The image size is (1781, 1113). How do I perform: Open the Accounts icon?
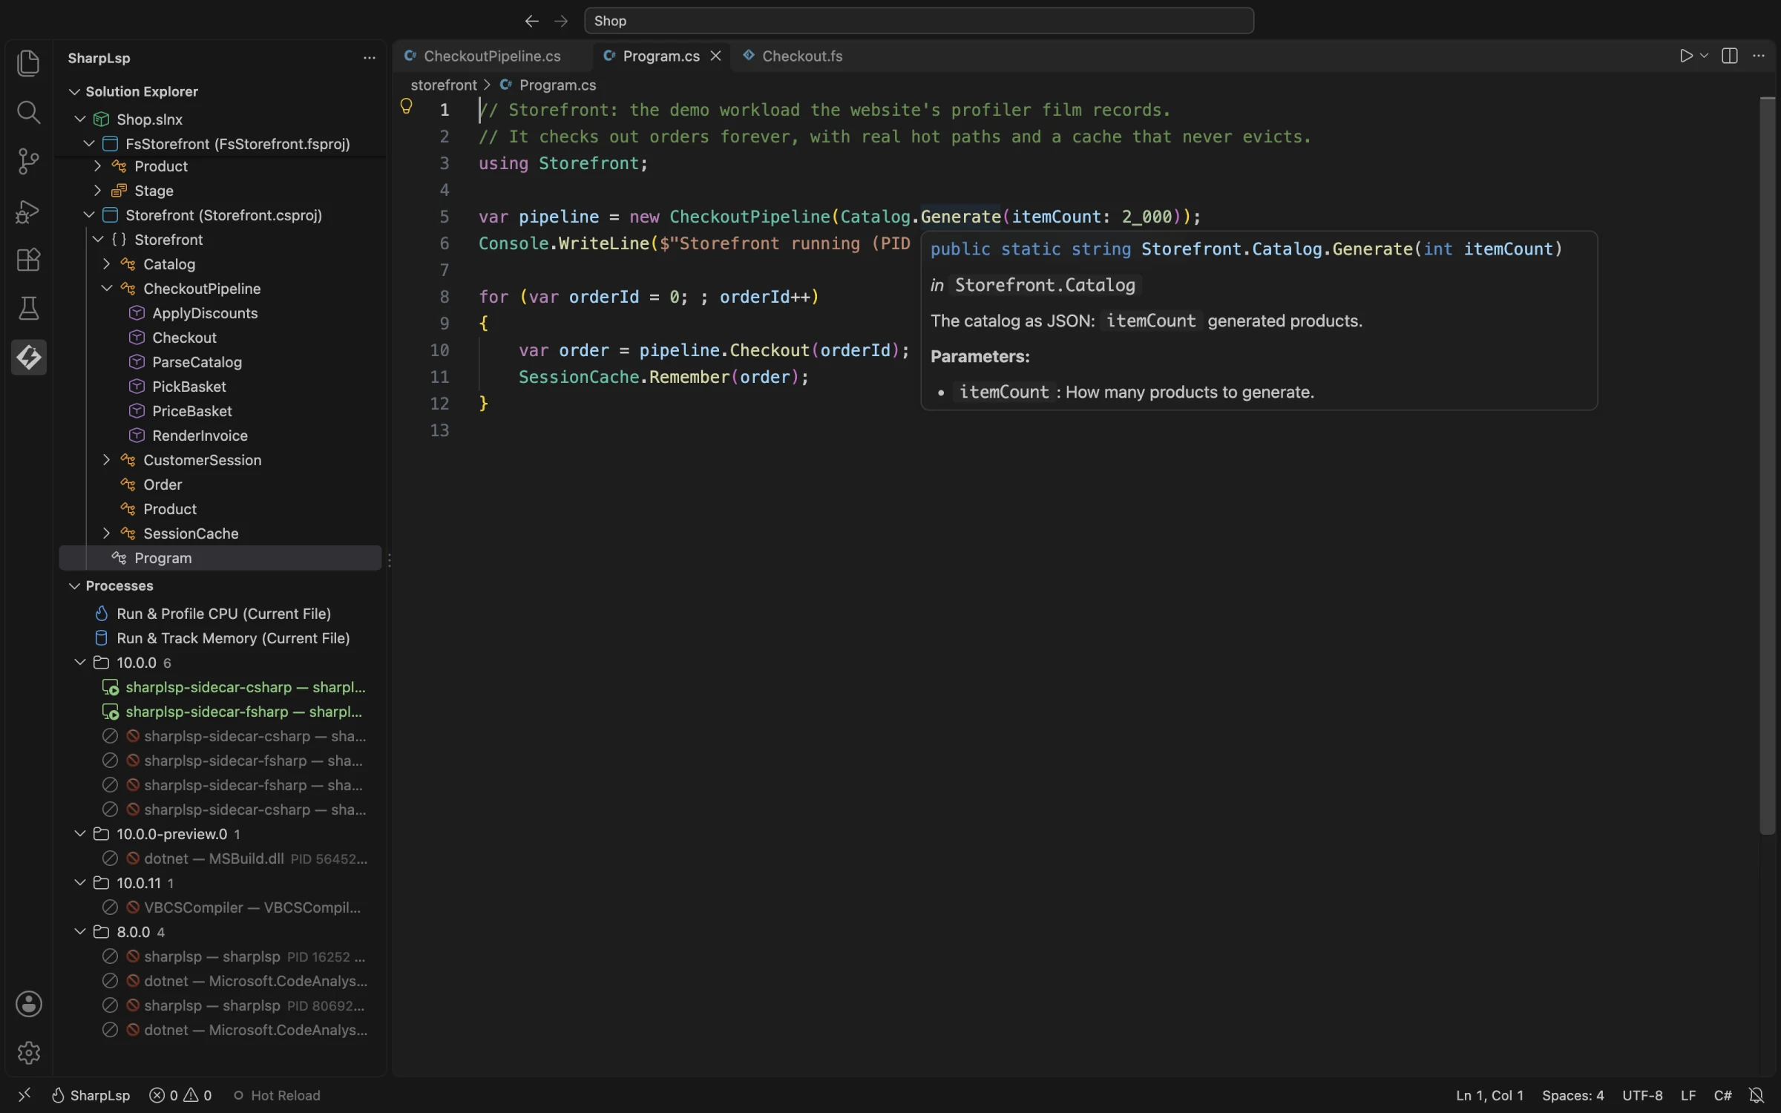[28, 1004]
